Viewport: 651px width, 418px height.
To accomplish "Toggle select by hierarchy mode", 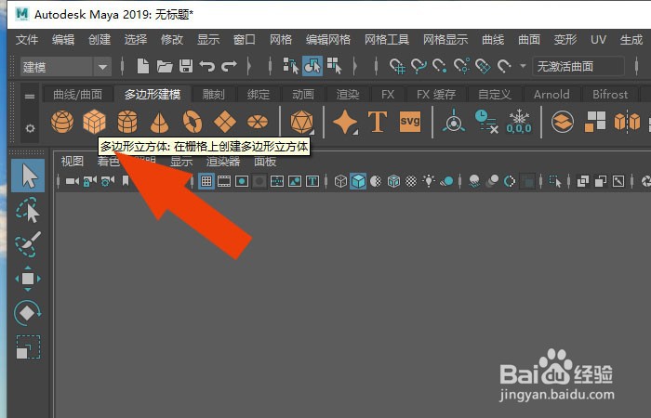I will click(x=290, y=66).
